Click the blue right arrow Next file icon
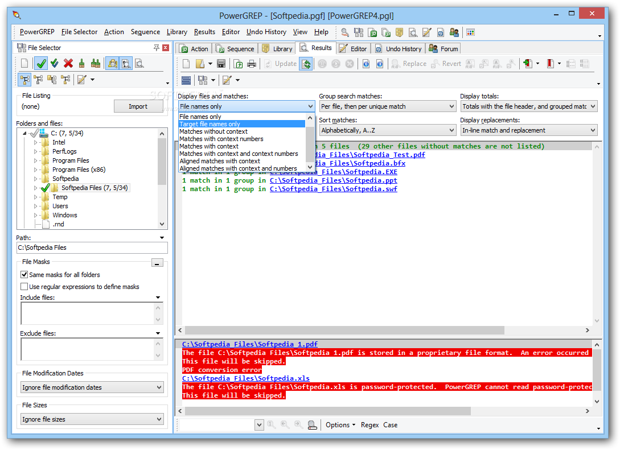 (380, 64)
